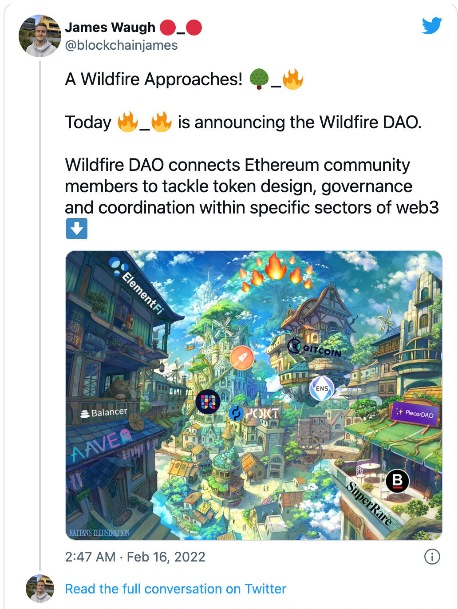Open the @blockchainjames handle link
Viewport: 458px width, 609px height.
click(x=121, y=45)
